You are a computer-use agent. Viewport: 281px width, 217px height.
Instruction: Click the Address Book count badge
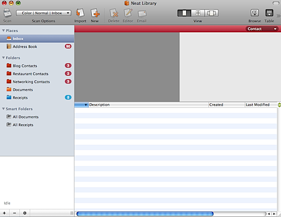click(x=68, y=46)
